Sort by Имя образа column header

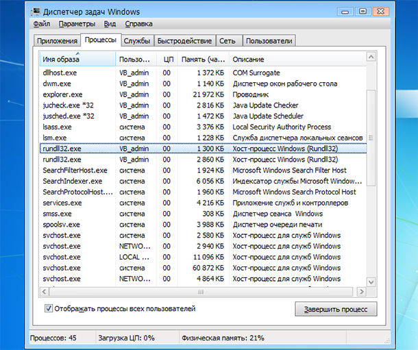[77, 59]
